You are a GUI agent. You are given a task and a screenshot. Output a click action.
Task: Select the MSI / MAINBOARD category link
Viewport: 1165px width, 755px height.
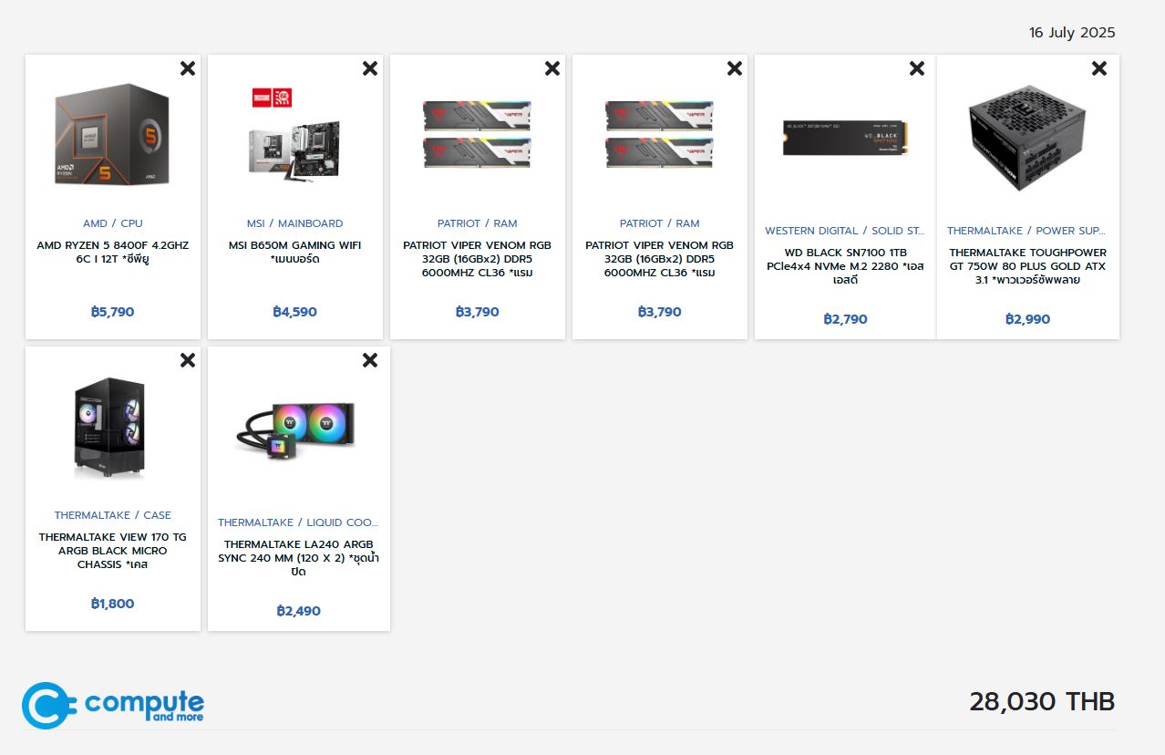point(295,223)
